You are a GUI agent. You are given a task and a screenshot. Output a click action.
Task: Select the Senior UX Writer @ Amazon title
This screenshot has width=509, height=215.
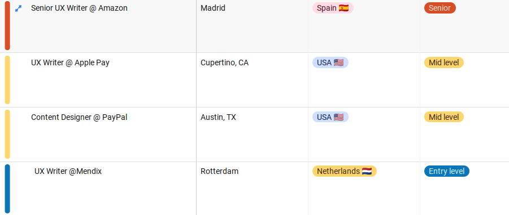[79, 8]
